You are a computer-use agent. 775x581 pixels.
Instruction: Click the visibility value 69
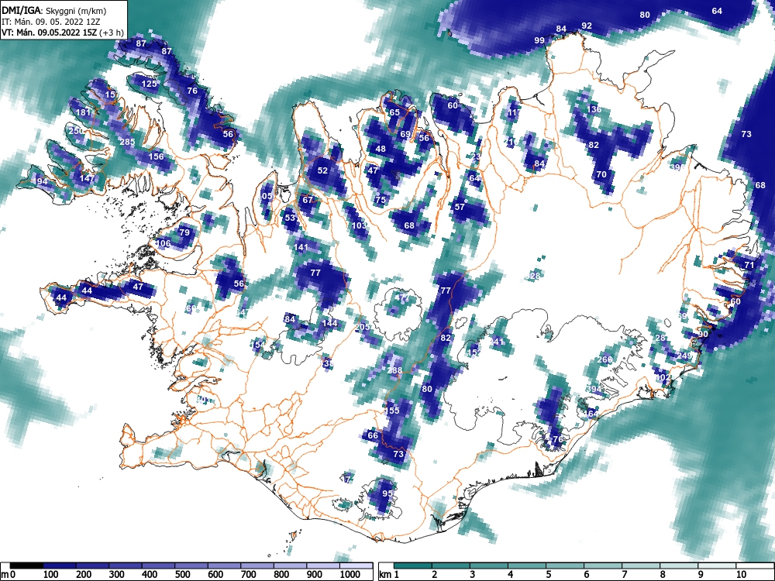coord(405,134)
